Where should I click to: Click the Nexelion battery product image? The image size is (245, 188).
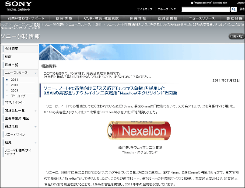pos(139,131)
